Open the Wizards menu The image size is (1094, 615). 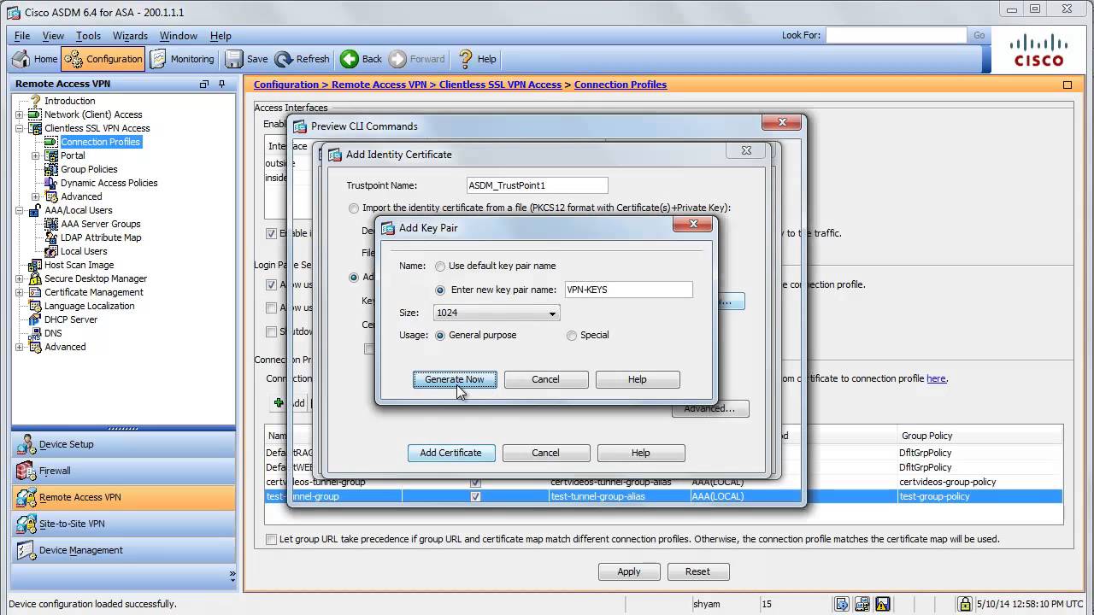(130, 36)
